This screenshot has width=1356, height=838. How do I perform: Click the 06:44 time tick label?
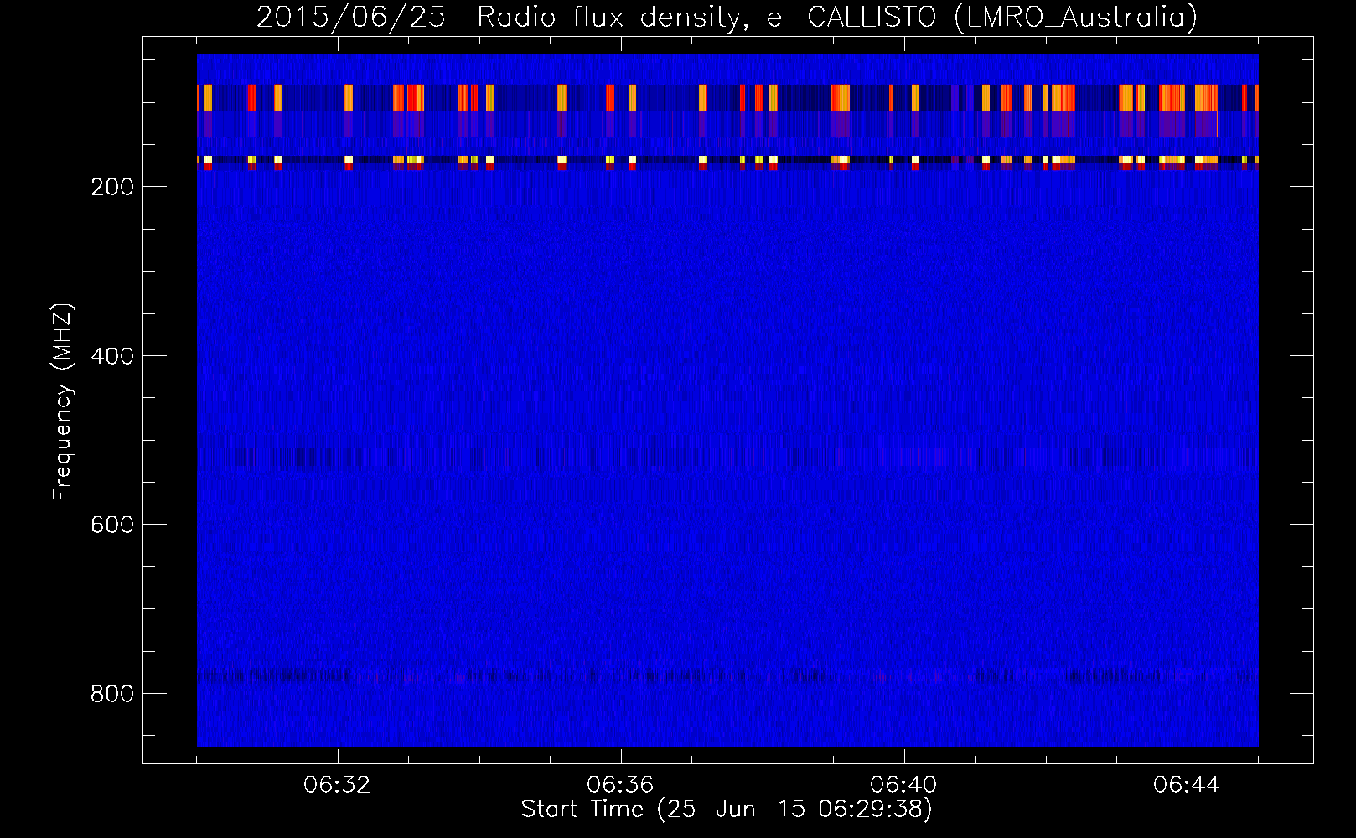tap(1187, 785)
